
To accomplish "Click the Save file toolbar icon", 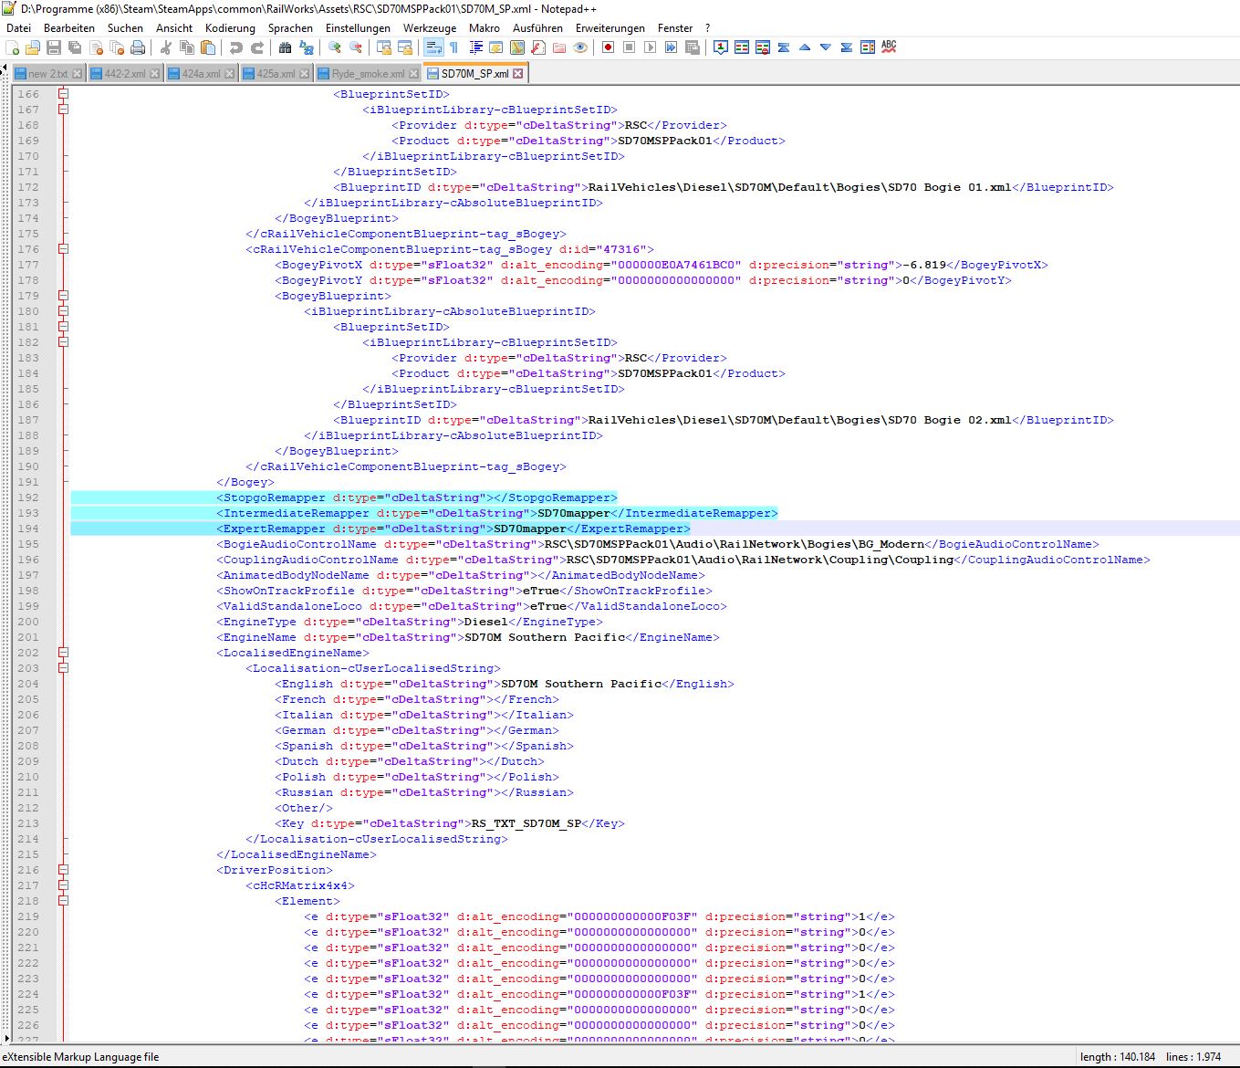I will tap(54, 47).
